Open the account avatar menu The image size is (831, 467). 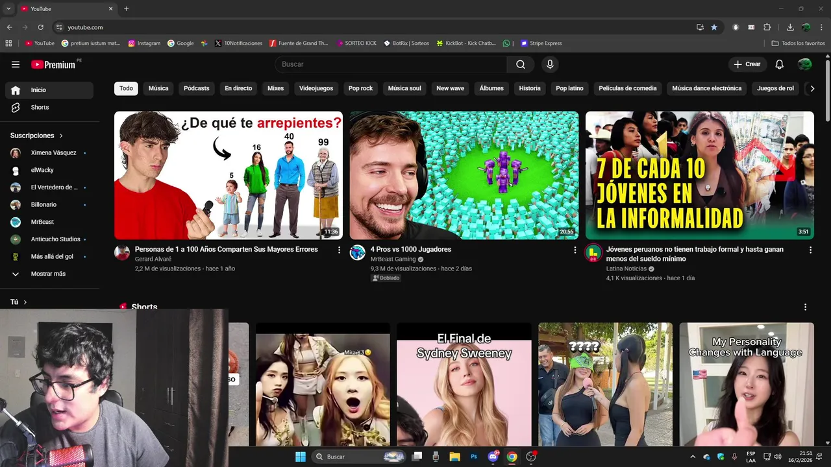click(x=804, y=64)
